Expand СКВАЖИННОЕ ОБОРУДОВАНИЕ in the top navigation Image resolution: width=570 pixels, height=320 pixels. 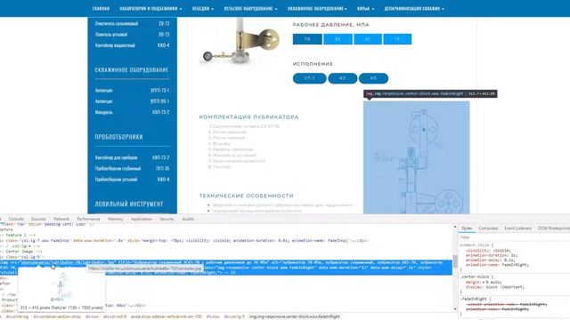point(317,9)
